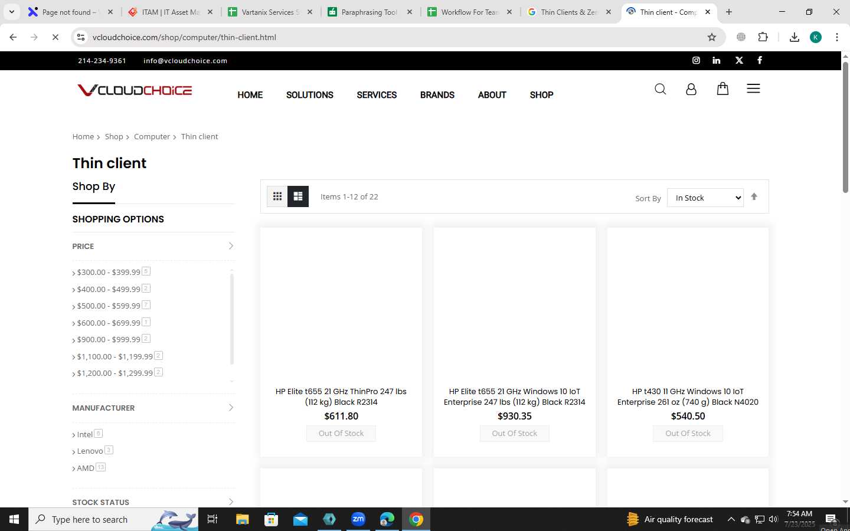The width and height of the screenshot is (850, 531).
Task: Collapse the MANUFACTURER filter section
Action: pyautogui.click(x=153, y=408)
